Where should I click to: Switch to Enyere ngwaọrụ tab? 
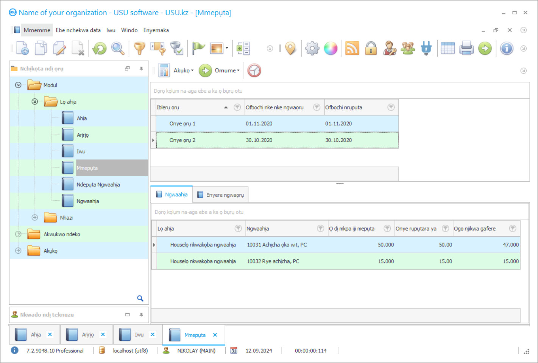click(221, 195)
